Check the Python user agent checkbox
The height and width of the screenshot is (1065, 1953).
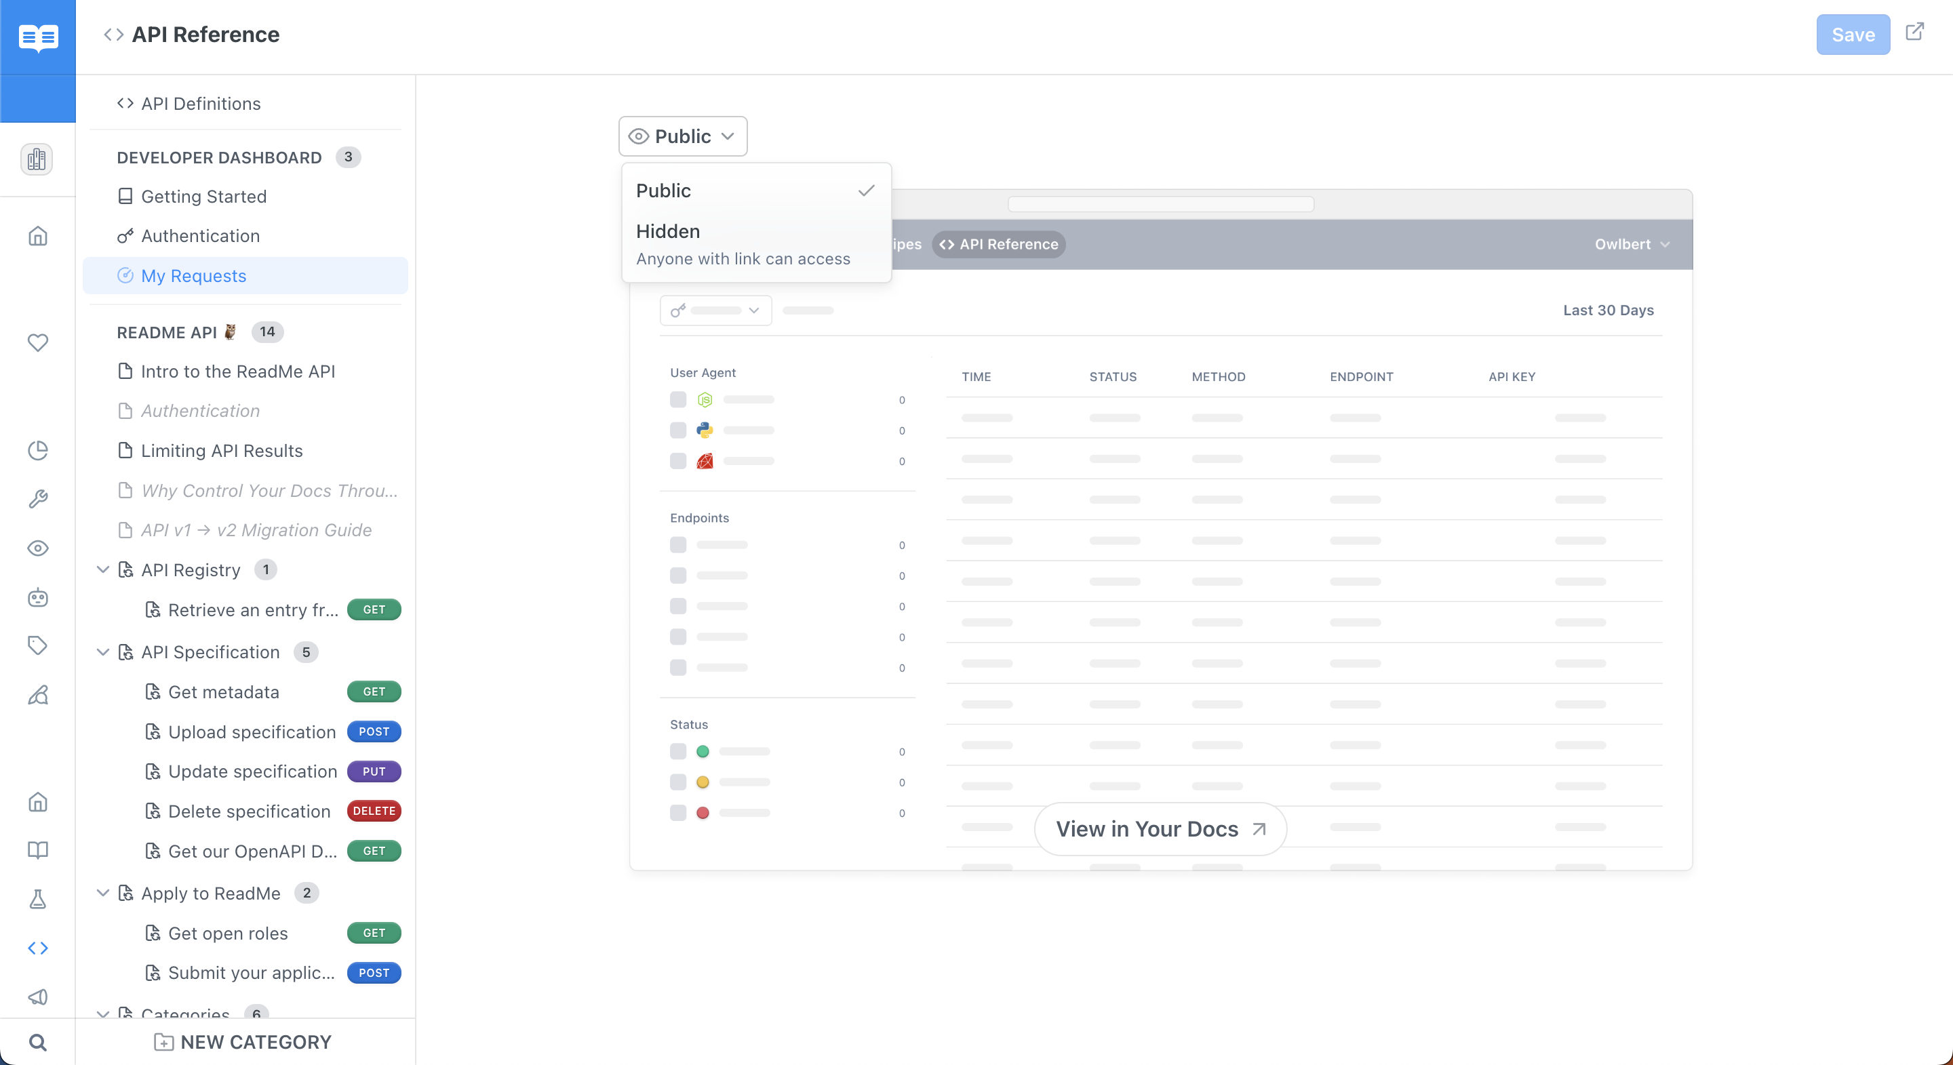(678, 430)
